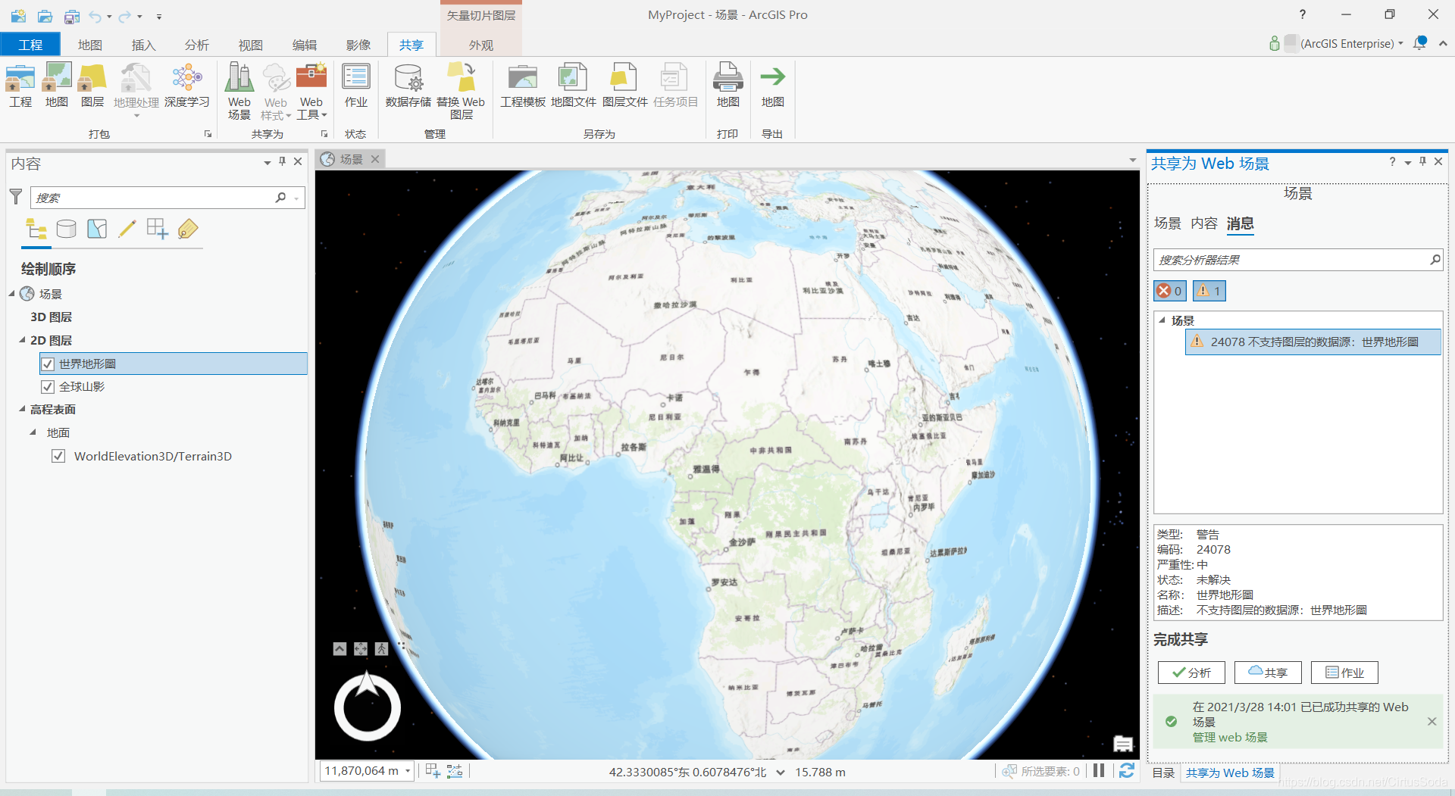
Task: Close the 场景 view tab
Action: click(375, 159)
